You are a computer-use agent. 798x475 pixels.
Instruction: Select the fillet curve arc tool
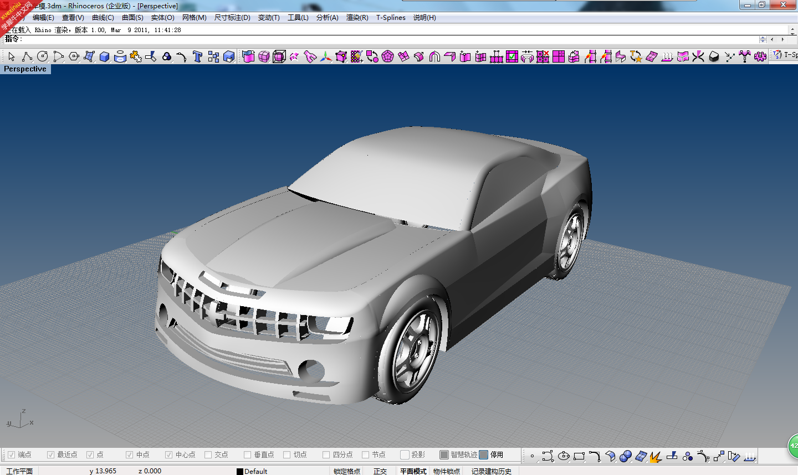182,56
